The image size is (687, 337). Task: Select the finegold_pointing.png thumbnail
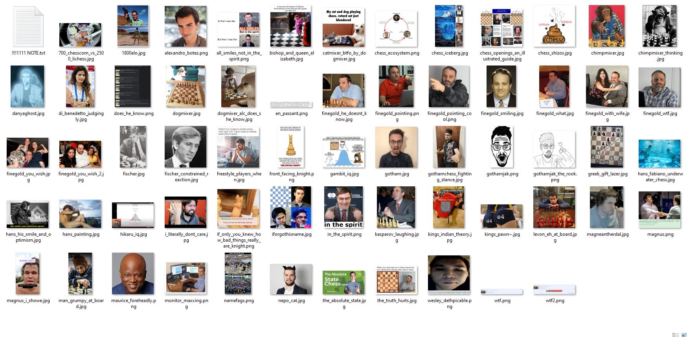[x=396, y=86]
